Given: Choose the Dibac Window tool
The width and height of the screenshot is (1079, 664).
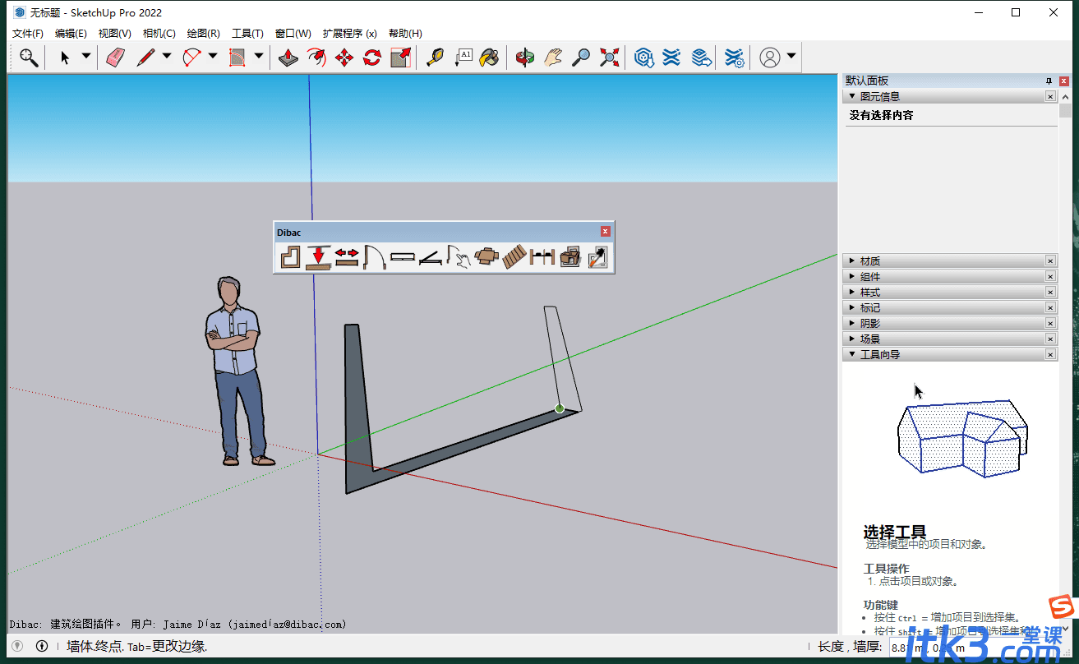Looking at the screenshot, I should pyautogui.click(x=403, y=257).
